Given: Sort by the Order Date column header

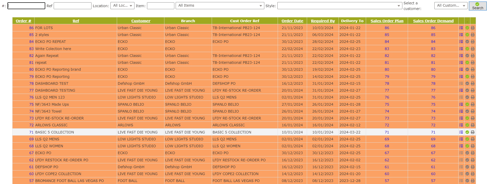Looking at the screenshot, I should (292, 21).
